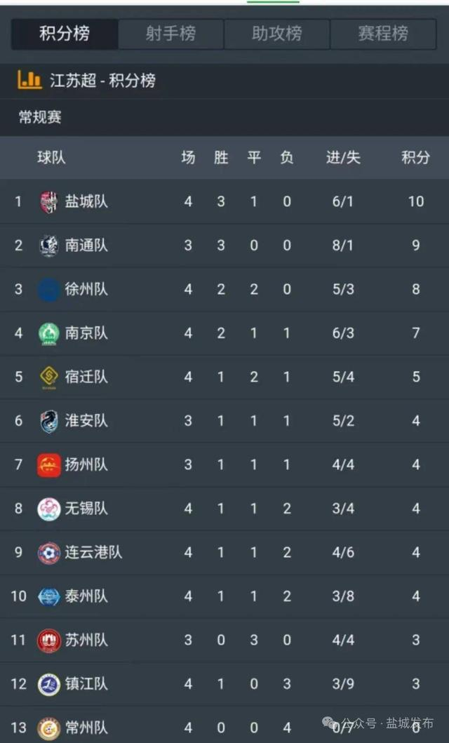Click the Huai'an team (淮安队) logo
Screen dimensions: 449x743
[x=48, y=421]
